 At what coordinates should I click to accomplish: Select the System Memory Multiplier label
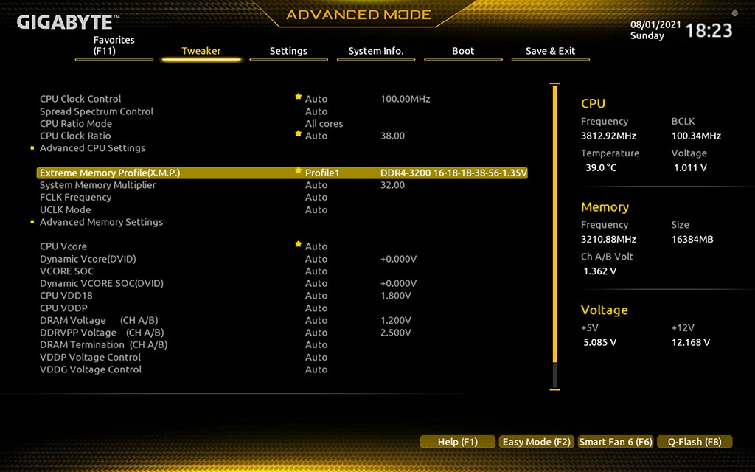click(x=98, y=185)
